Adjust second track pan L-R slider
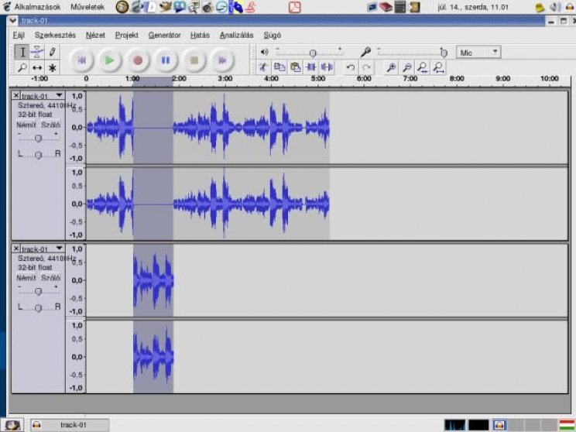The image size is (576, 432). (x=38, y=308)
